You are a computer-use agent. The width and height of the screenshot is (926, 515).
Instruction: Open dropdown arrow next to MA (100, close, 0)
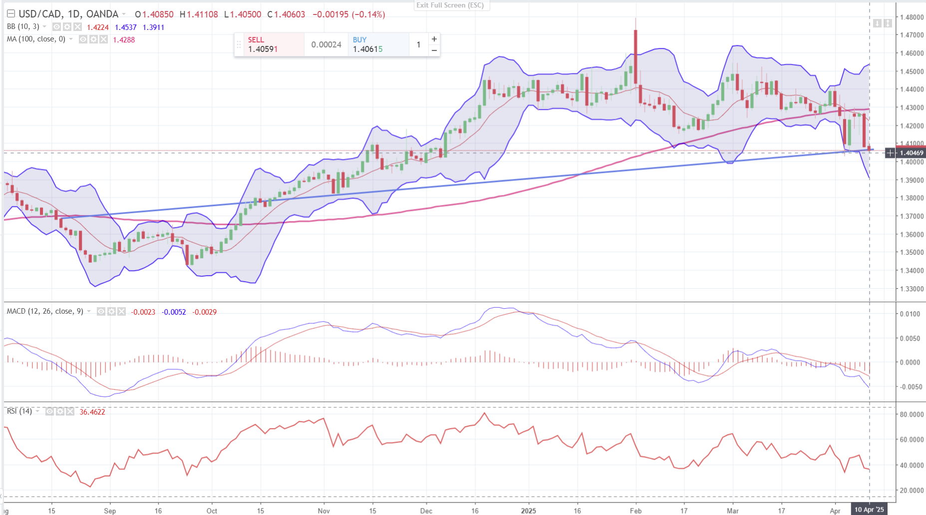click(x=71, y=39)
